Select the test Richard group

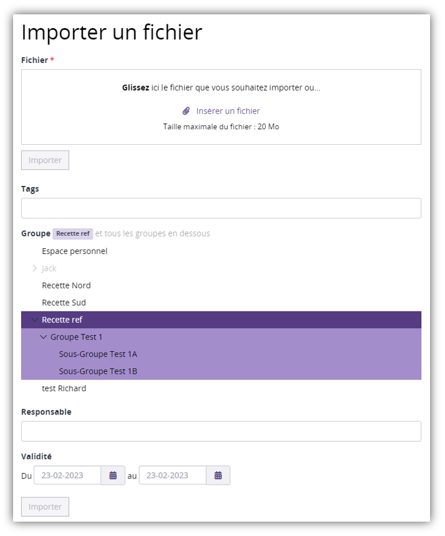point(64,389)
